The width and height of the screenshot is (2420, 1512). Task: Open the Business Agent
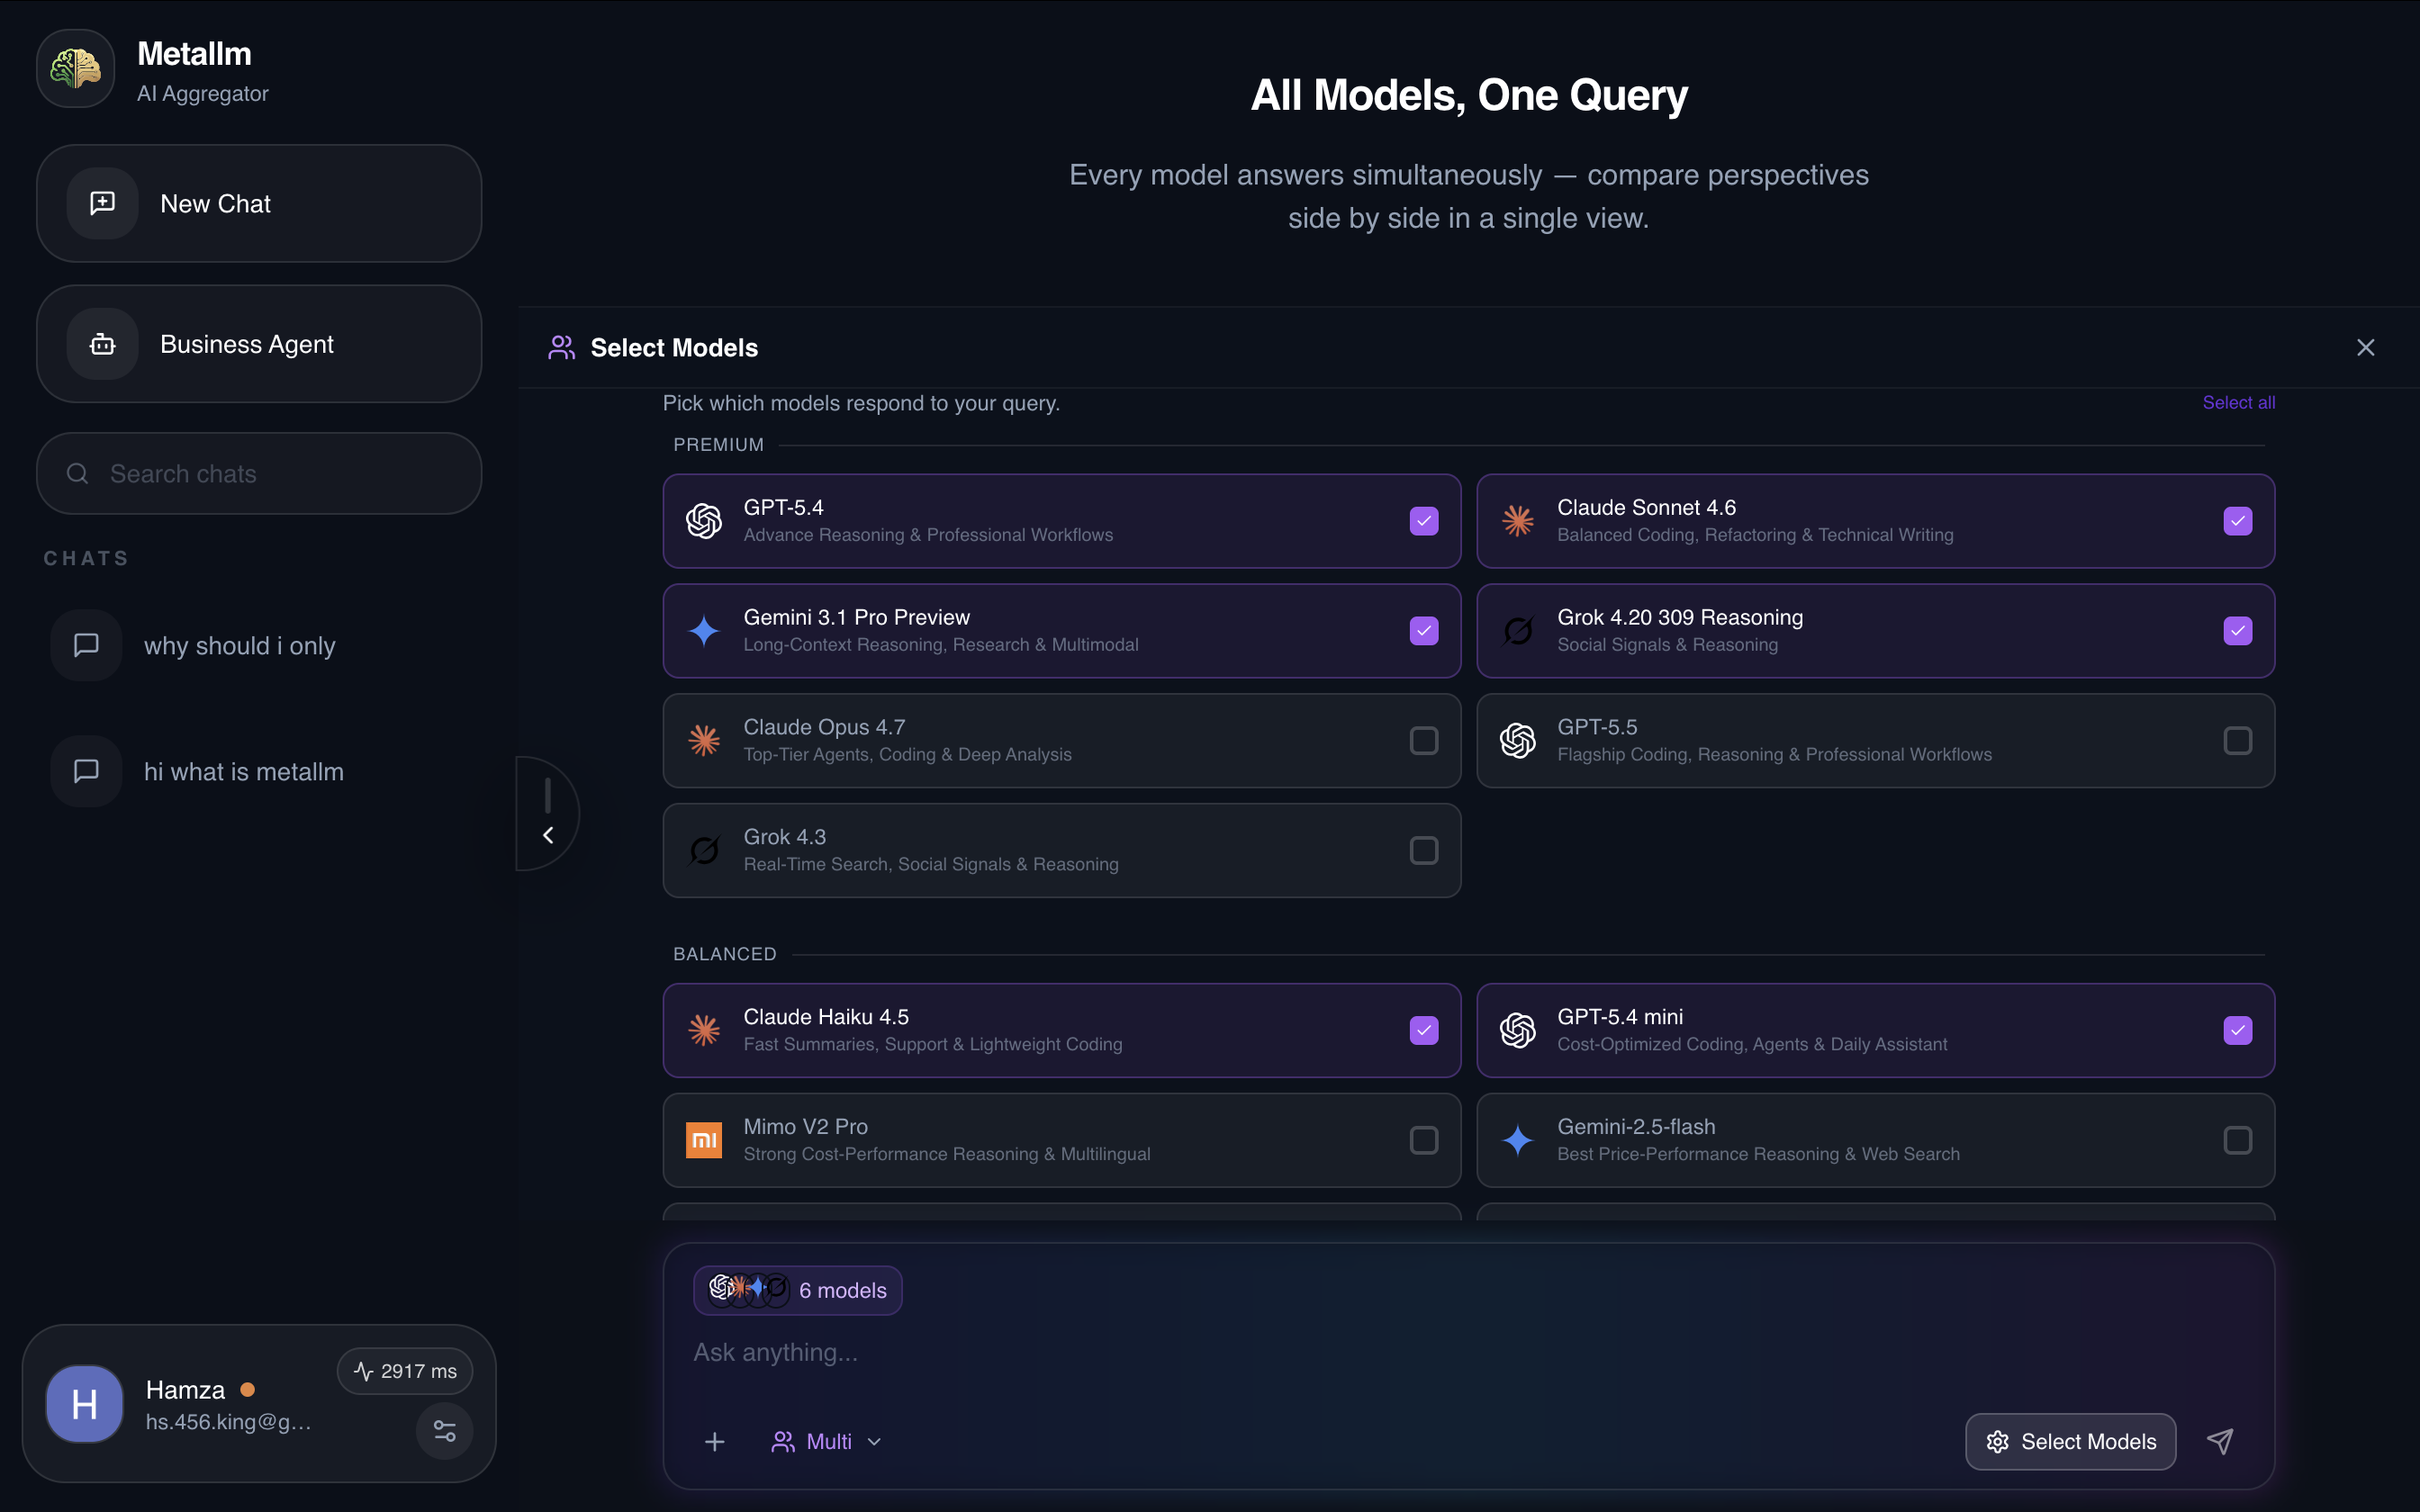259,344
